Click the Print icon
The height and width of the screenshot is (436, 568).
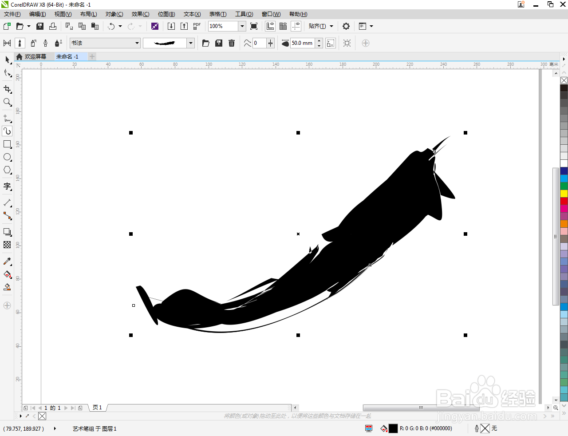point(53,26)
